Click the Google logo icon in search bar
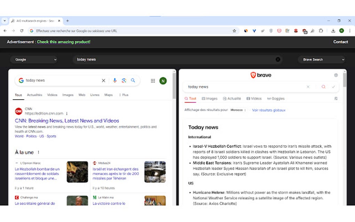Screen dimensions: 355x222 point(21,80)
